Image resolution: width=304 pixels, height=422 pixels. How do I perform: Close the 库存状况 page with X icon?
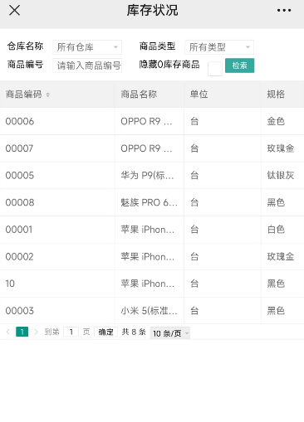tap(14, 11)
